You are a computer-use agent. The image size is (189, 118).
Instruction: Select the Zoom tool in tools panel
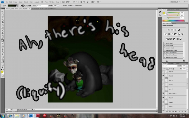[x=3, y=67]
